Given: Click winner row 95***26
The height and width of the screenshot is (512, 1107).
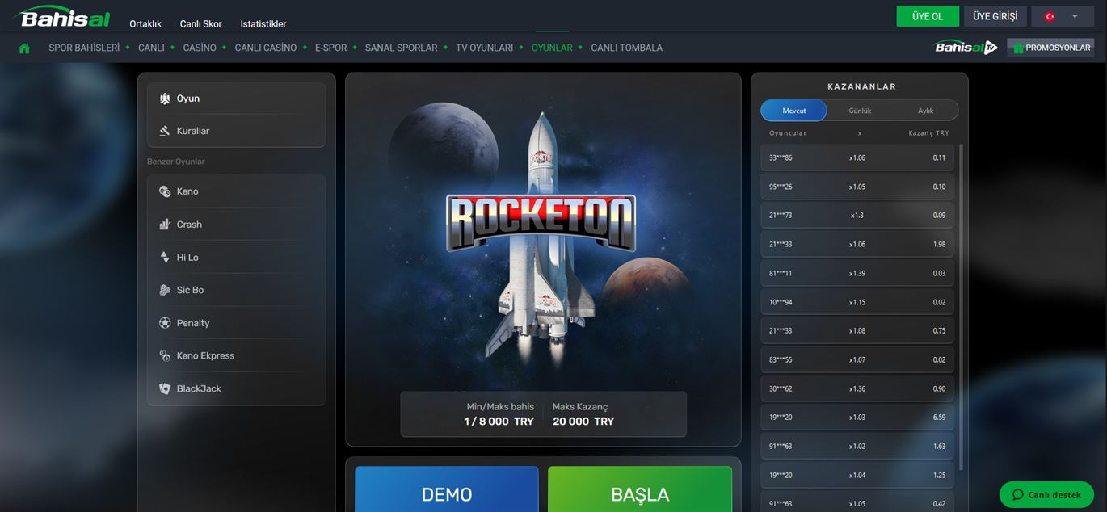Looking at the screenshot, I should pos(857,187).
